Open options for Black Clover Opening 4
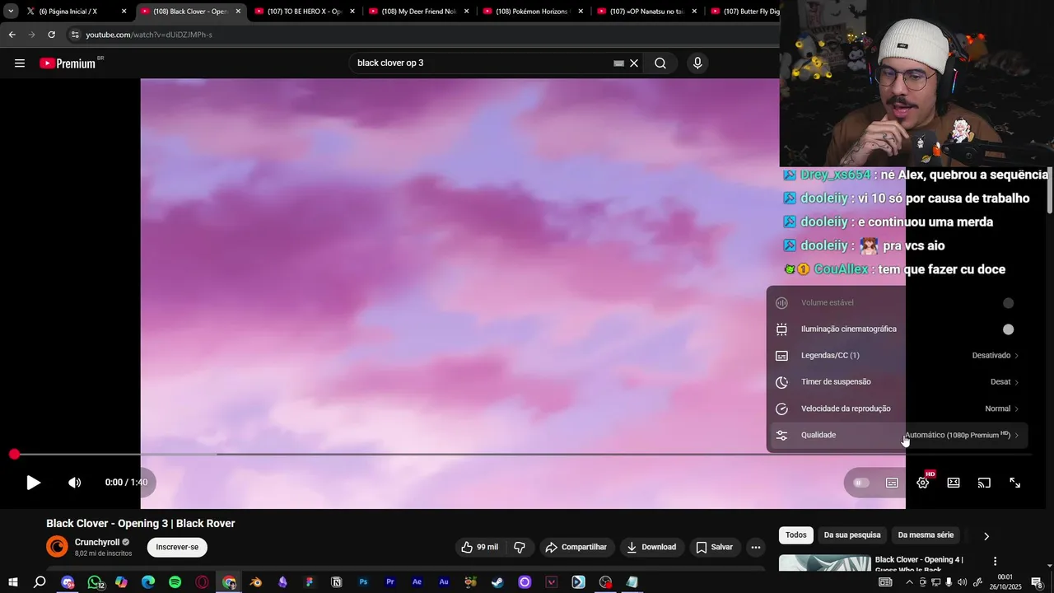The image size is (1054, 593). [995, 561]
